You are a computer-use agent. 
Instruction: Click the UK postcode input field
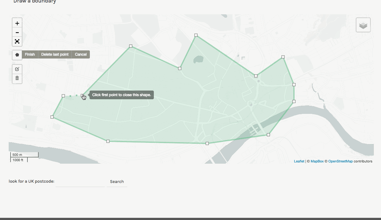tap(80, 182)
